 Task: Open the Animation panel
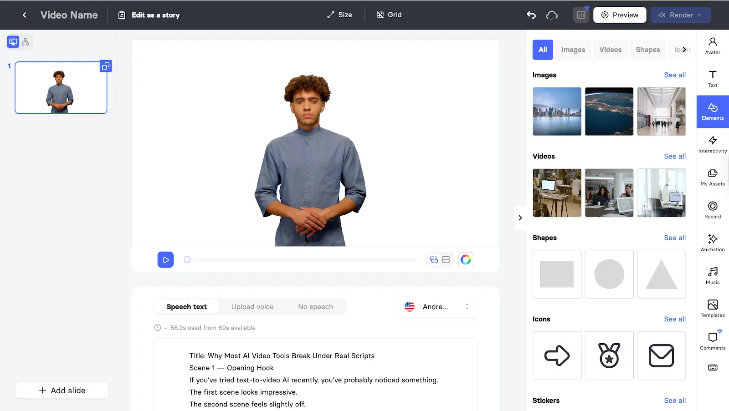[x=713, y=243]
